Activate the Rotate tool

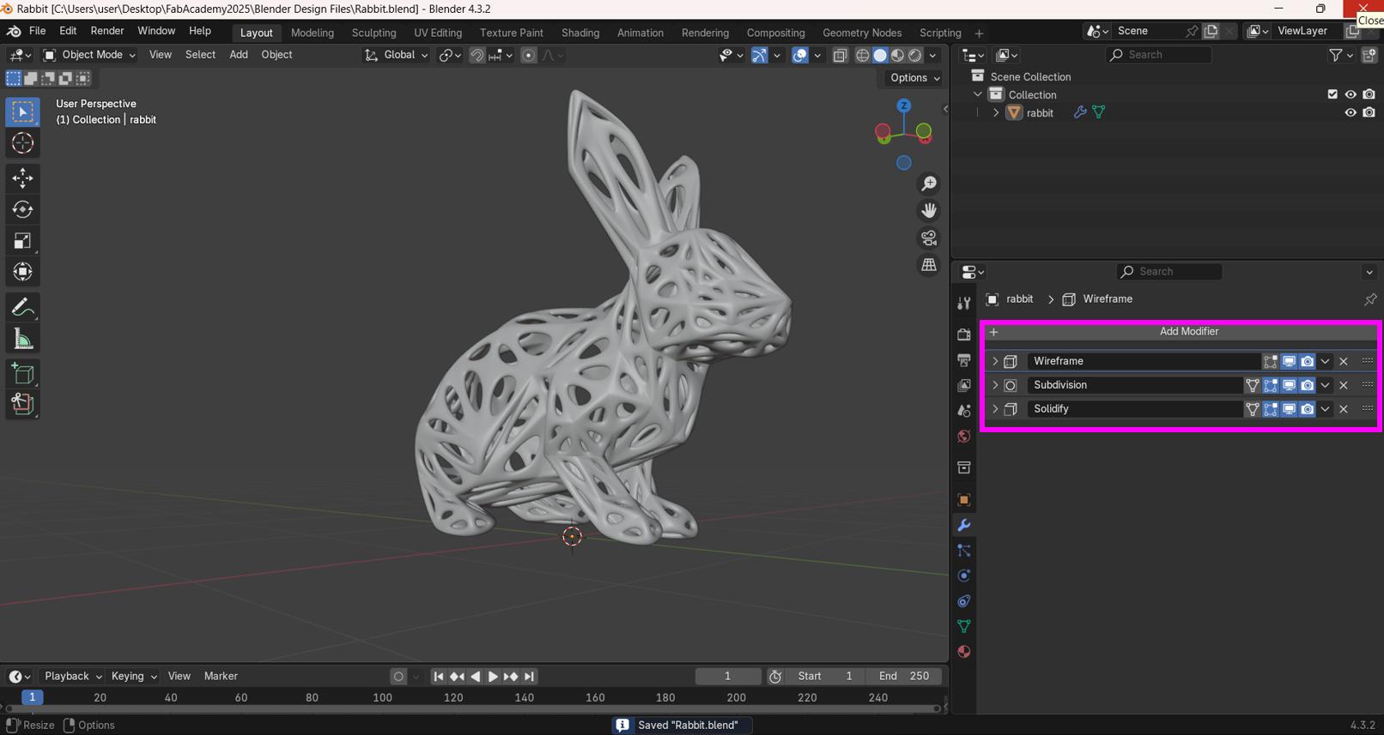tap(22, 209)
